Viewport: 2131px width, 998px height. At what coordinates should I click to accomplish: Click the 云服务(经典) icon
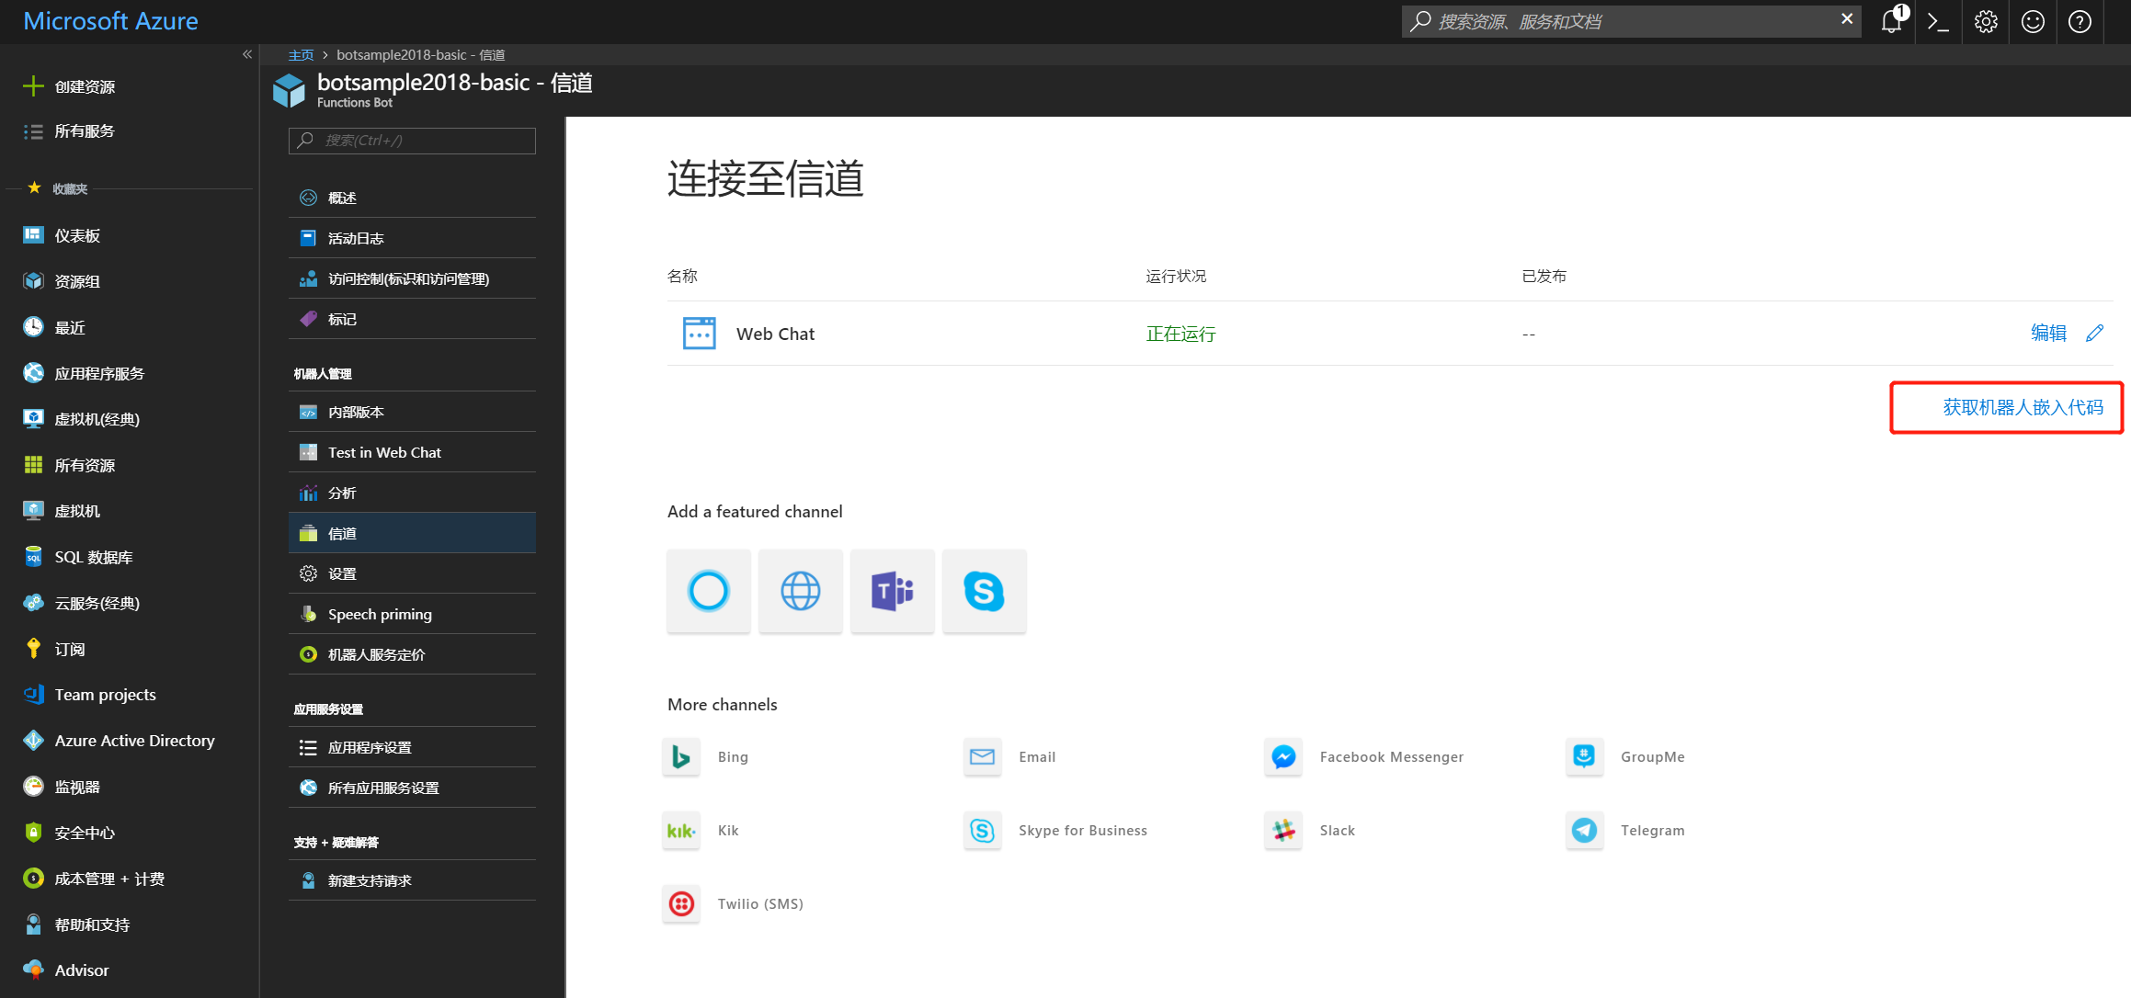[x=33, y=603]
